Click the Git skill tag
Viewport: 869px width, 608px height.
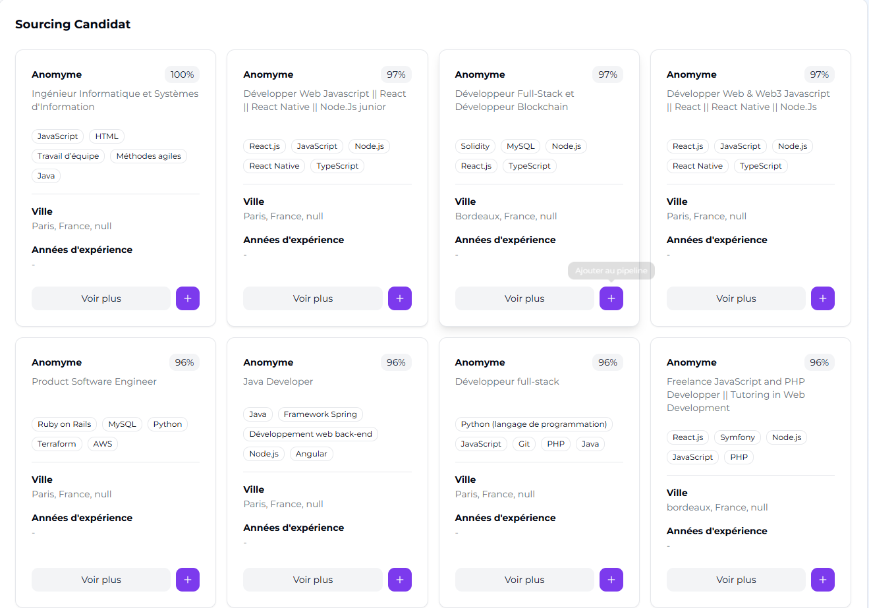524,444
